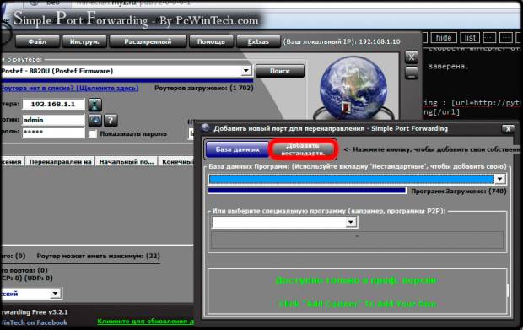This screenshot has width=523, height=330.
Task: Open the Помощь menu
Action: [211, 41]
